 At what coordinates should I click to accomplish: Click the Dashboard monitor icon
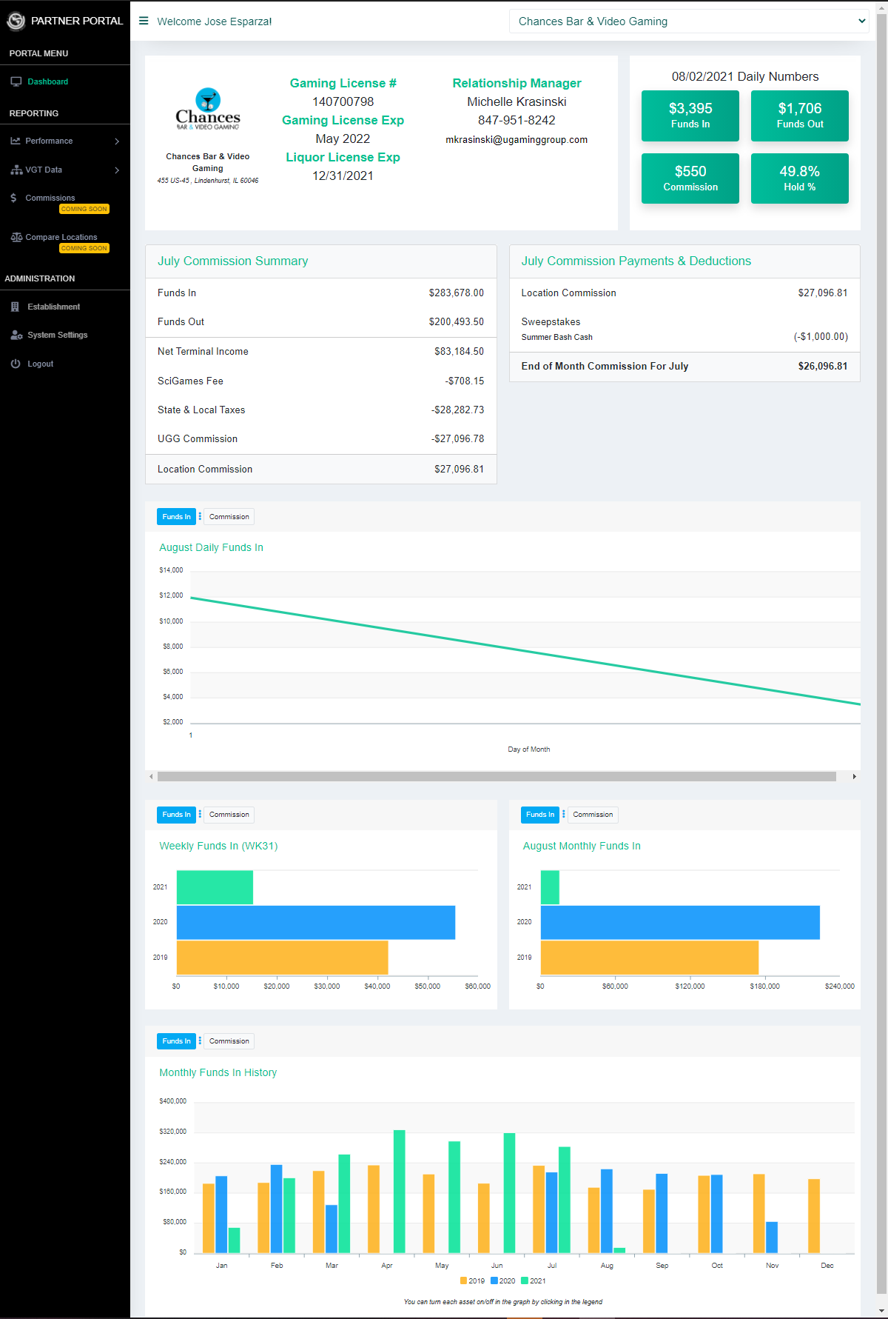[x=16, y=81]
